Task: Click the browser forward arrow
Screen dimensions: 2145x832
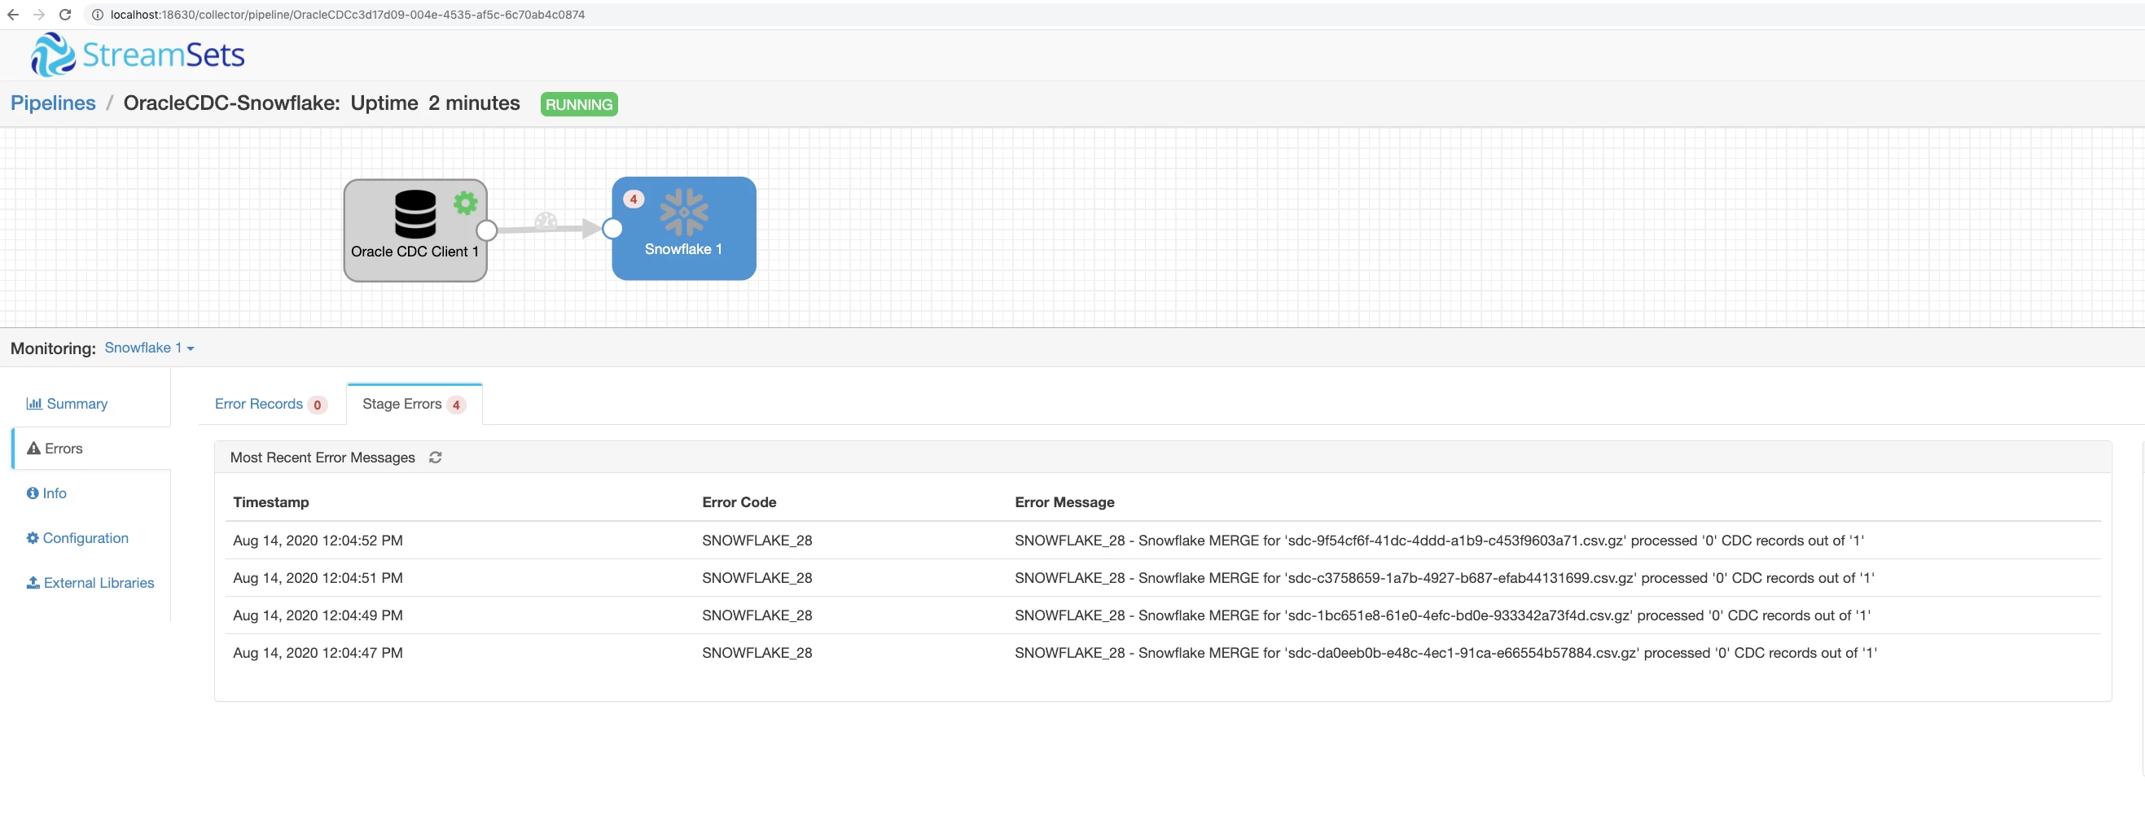Action: pos(39,14)
